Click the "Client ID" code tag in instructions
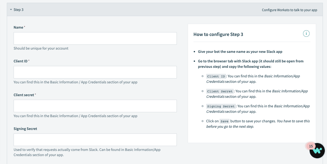Image resolution: width=327 pixels, height=164 pixels. pos(216,76)
